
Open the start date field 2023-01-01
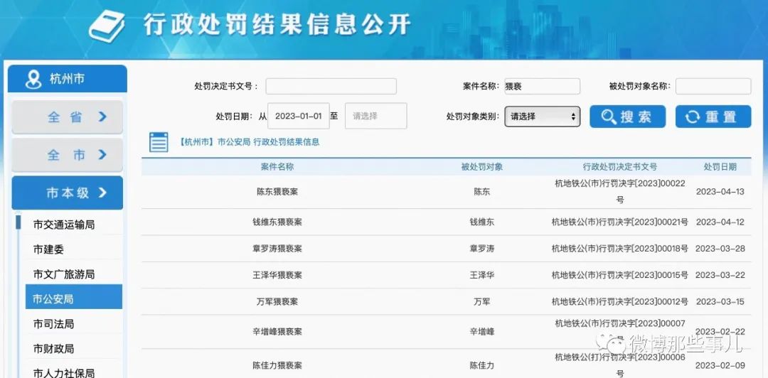click(298, 116)
